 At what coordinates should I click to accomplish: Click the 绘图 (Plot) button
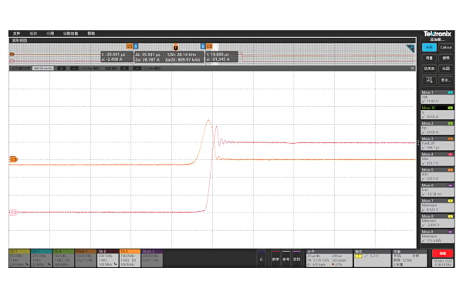pos(446,69)
